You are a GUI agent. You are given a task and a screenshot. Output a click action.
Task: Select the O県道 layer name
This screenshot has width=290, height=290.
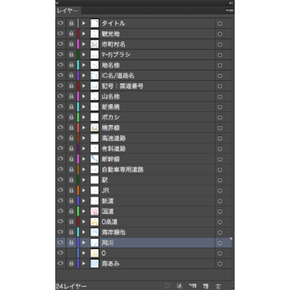point(110,222)
